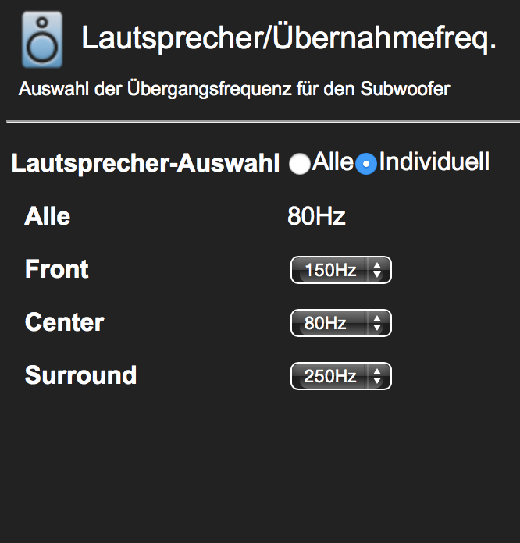Open the Surround crossover frequency dropdown

click(x=340, y=376)
